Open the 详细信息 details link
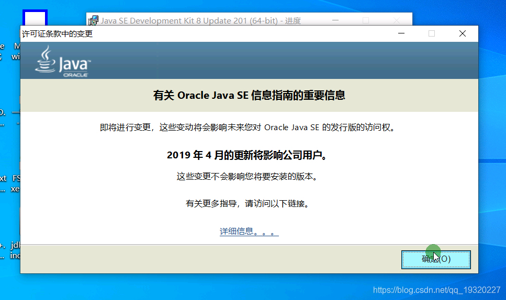 [x=249, y=232]
